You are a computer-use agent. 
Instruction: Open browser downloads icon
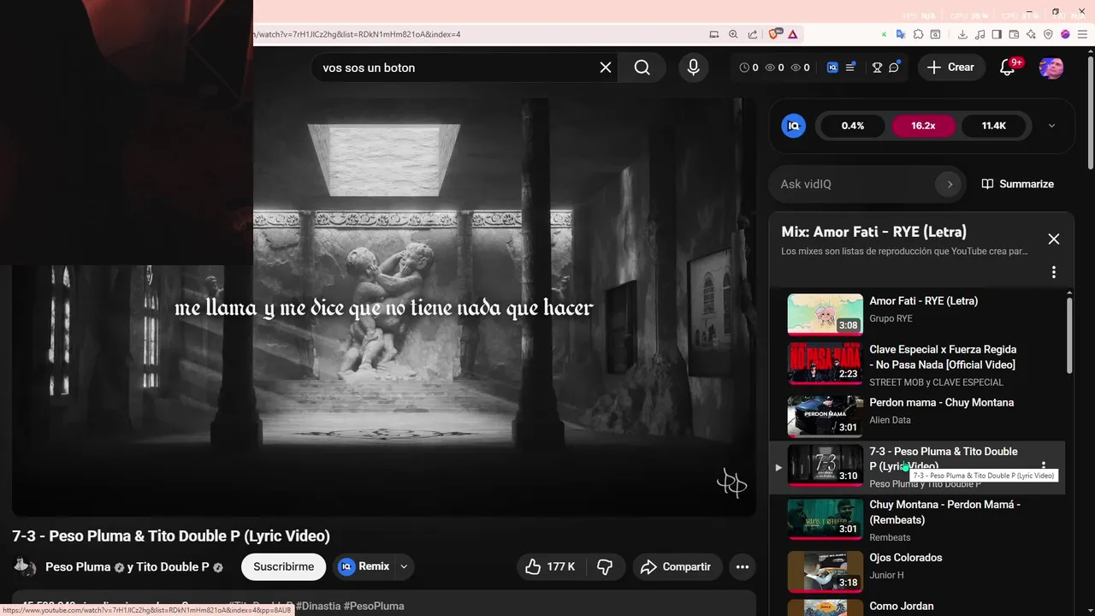click(962, 34)
